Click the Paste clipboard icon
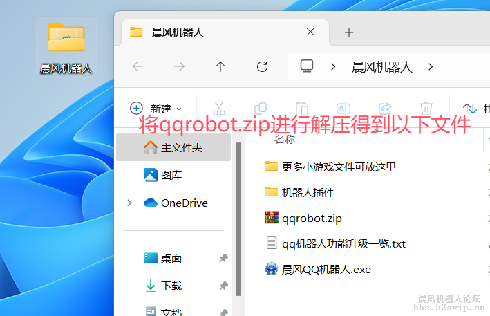 pyautogui.click(x=302, y=109)
